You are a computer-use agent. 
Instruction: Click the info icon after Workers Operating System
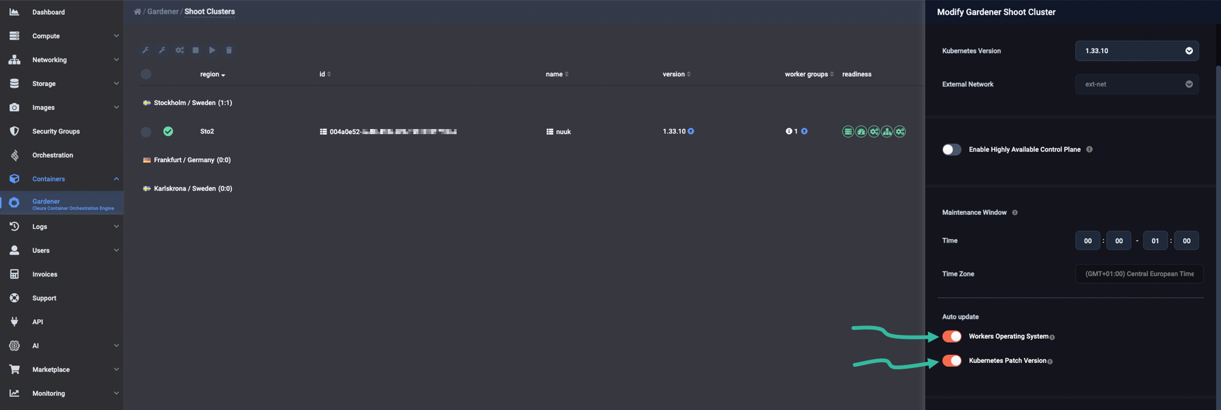pyautogui.click(x=1052, y=338)
